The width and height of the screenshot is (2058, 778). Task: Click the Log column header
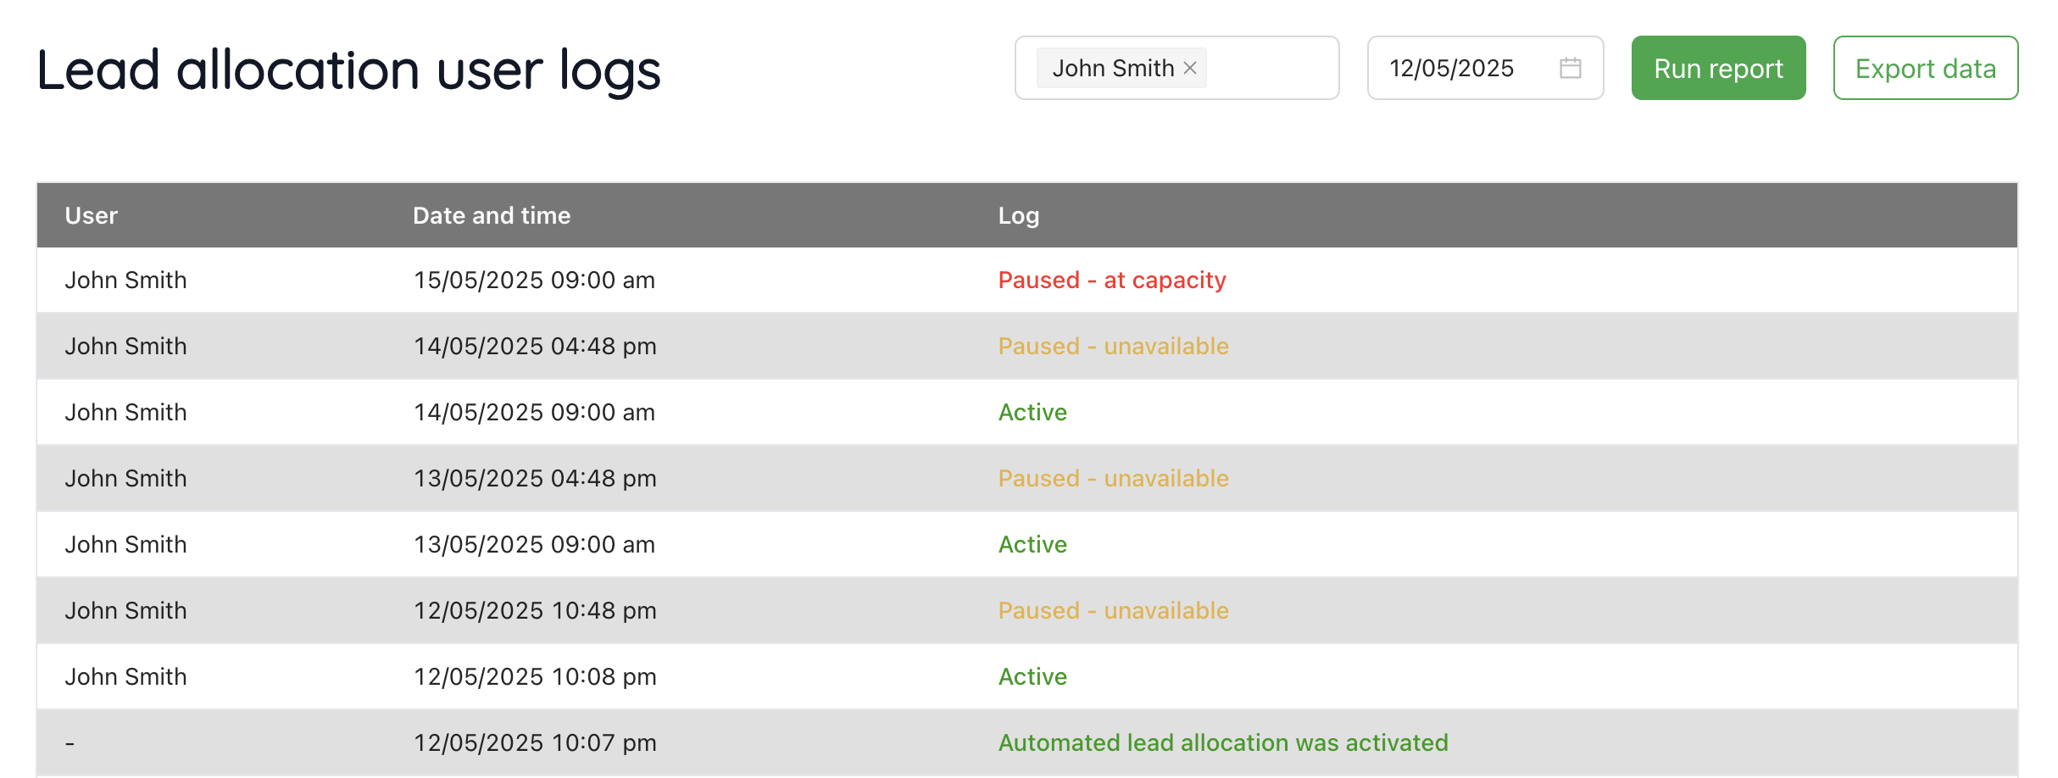click(x=1018, y=215)
